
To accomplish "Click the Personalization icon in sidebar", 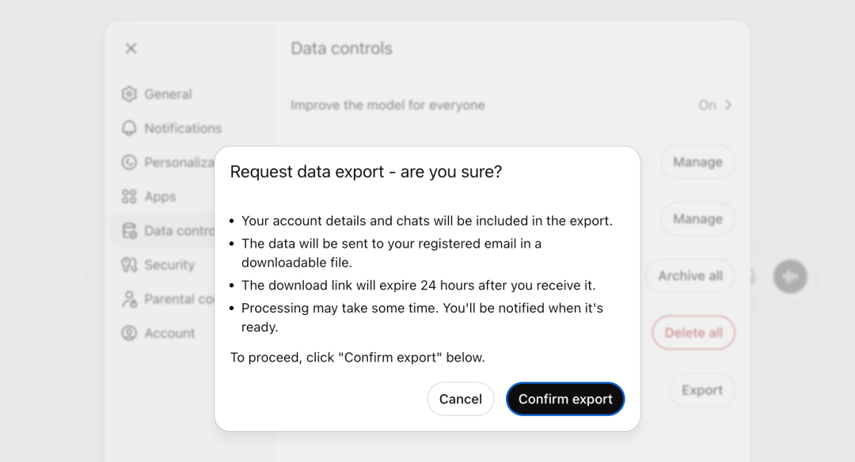I will (129, 162).
